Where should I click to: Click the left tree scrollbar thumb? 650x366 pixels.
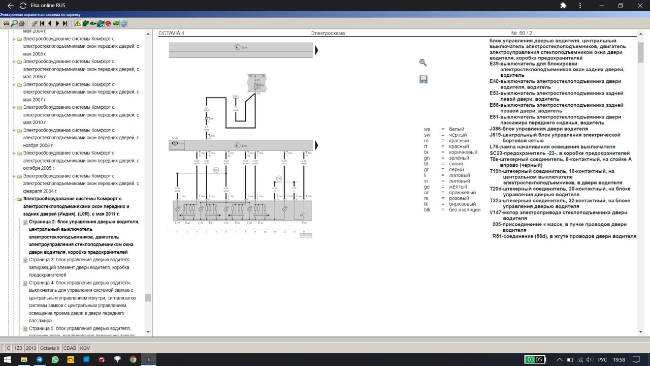148,297
